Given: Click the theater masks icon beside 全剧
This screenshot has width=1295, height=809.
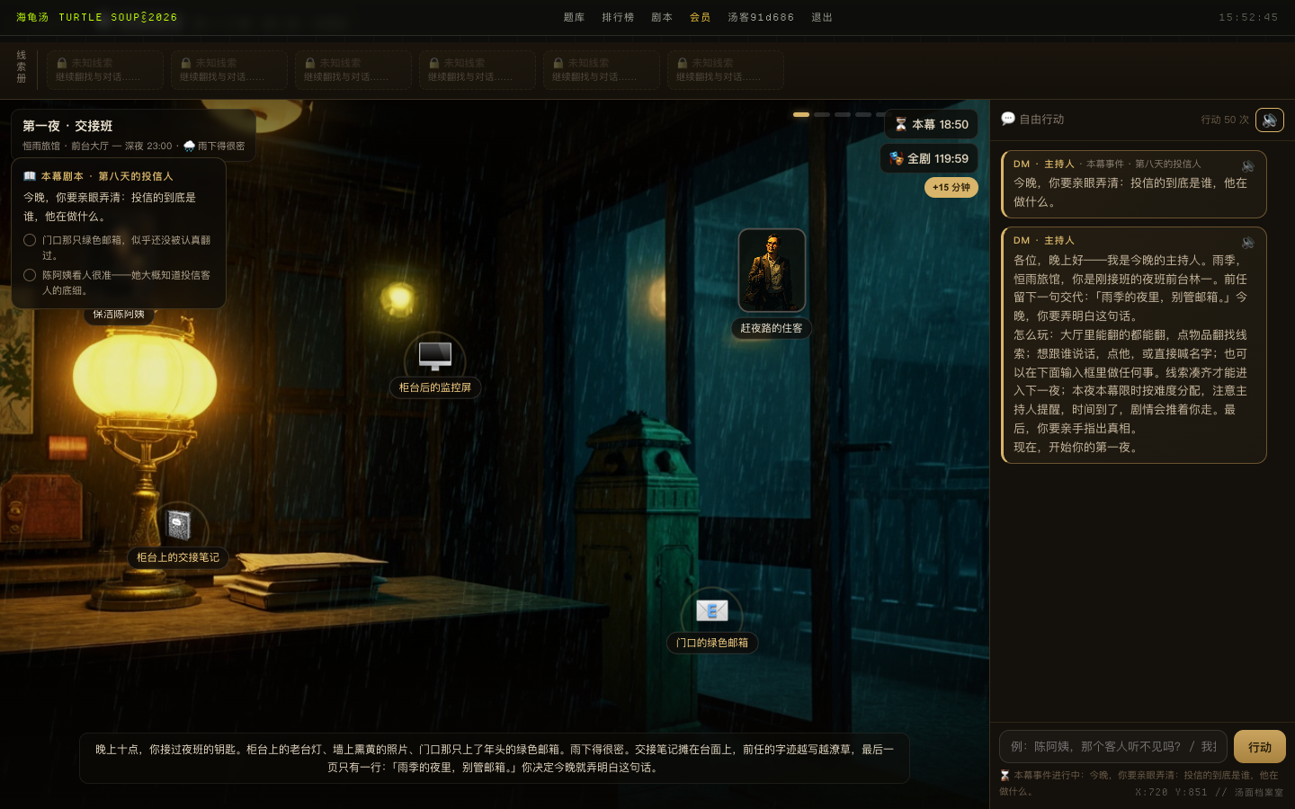Looking at the screenshot, I should (896, 159).
